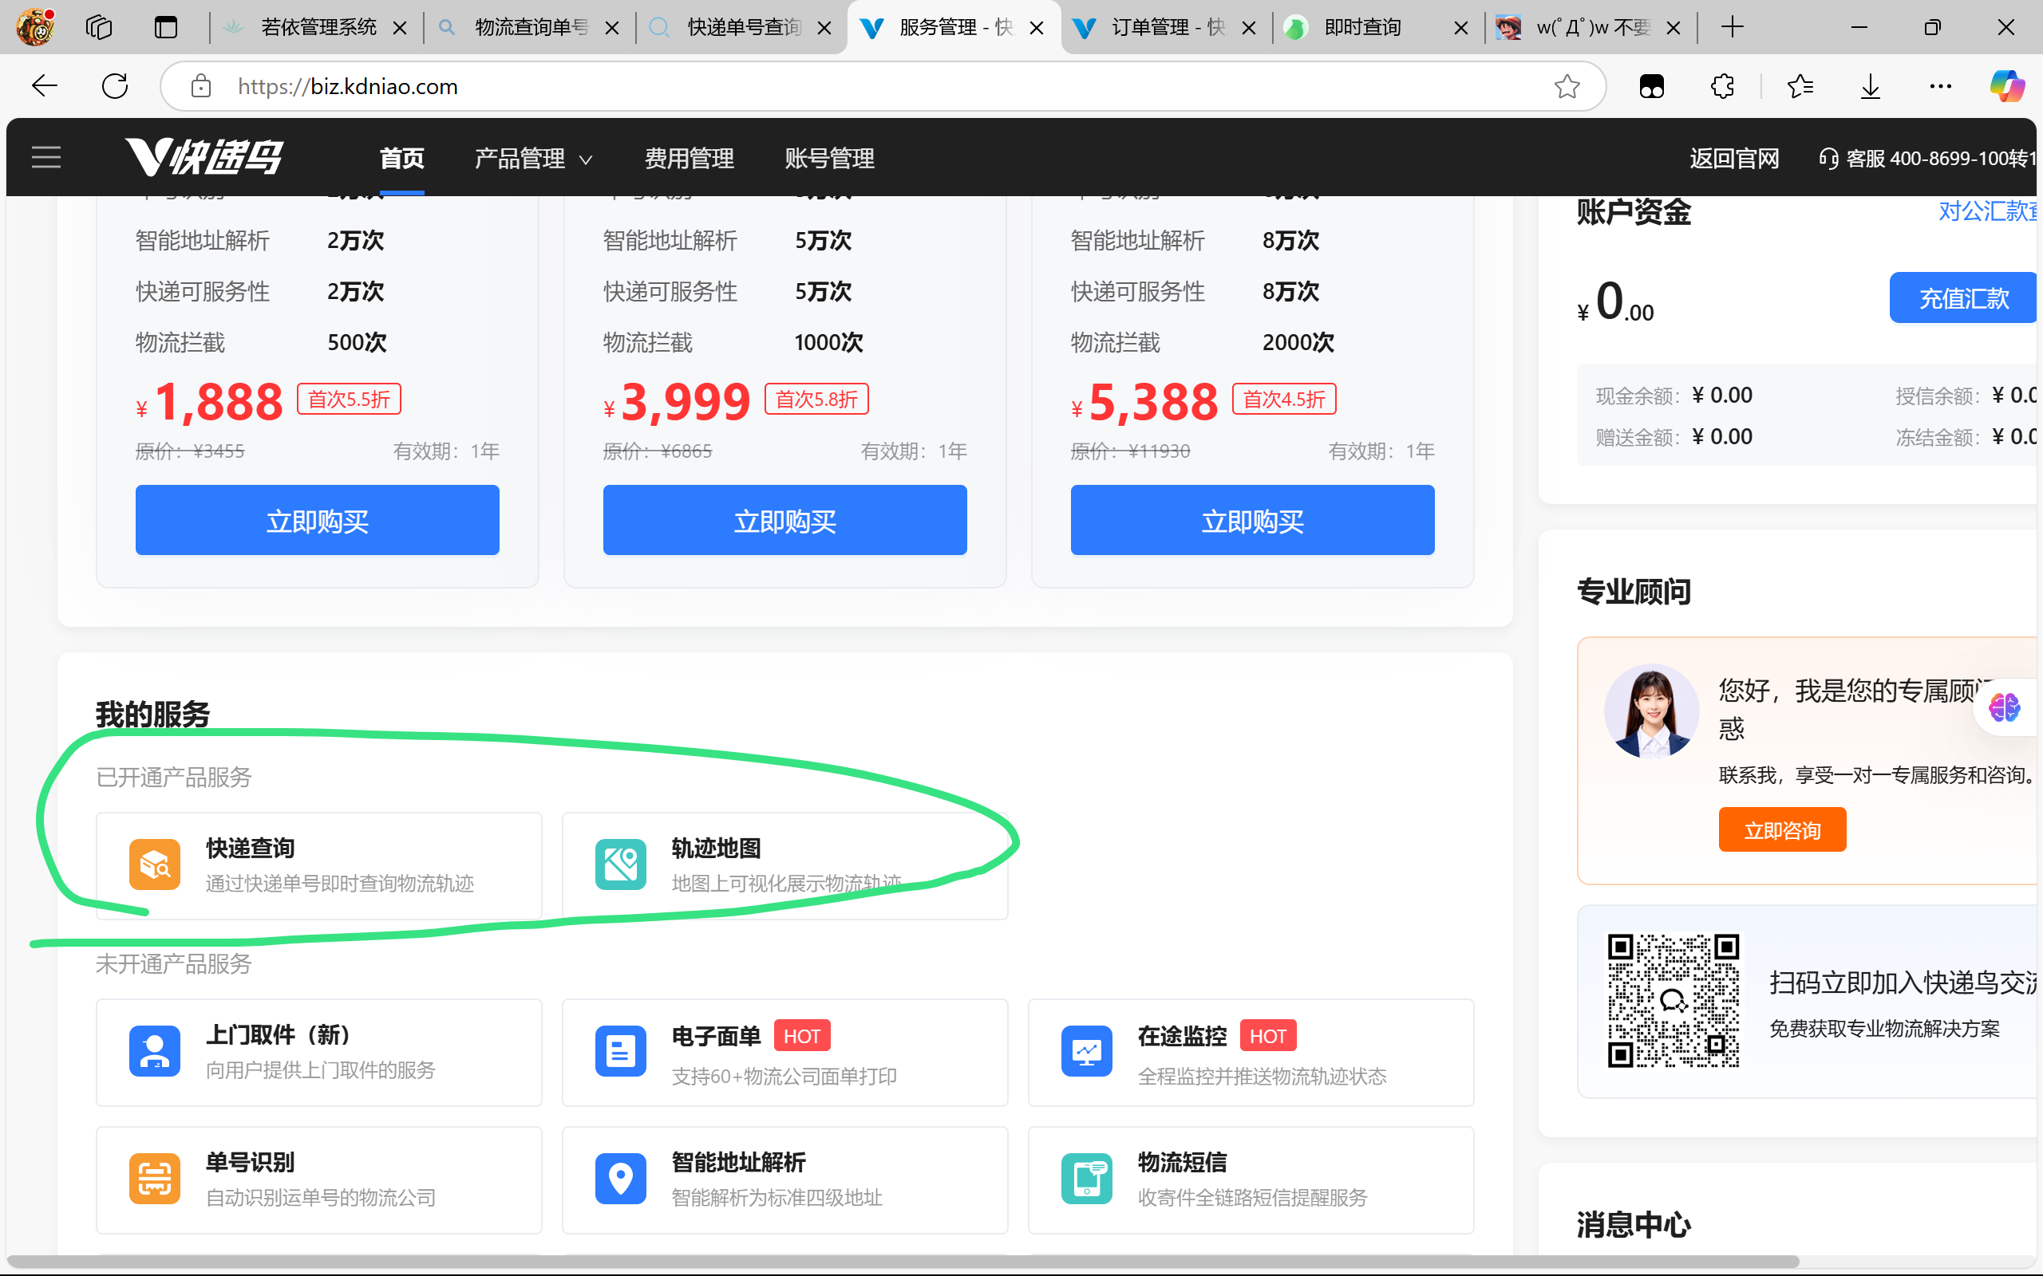This screenshot has height=1276, width=2043.
Task: Buy the ¥1,888 package with 立即购买
Action: [x=318, y=520]
